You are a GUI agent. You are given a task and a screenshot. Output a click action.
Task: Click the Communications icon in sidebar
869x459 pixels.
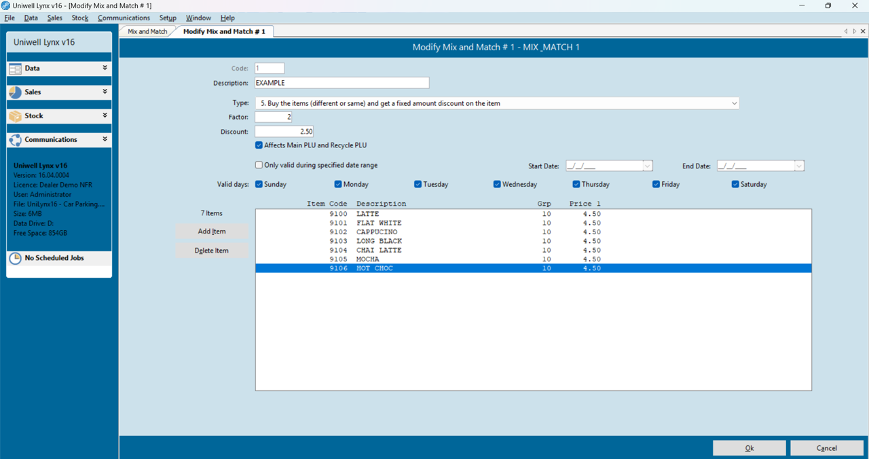click(15, 140)
